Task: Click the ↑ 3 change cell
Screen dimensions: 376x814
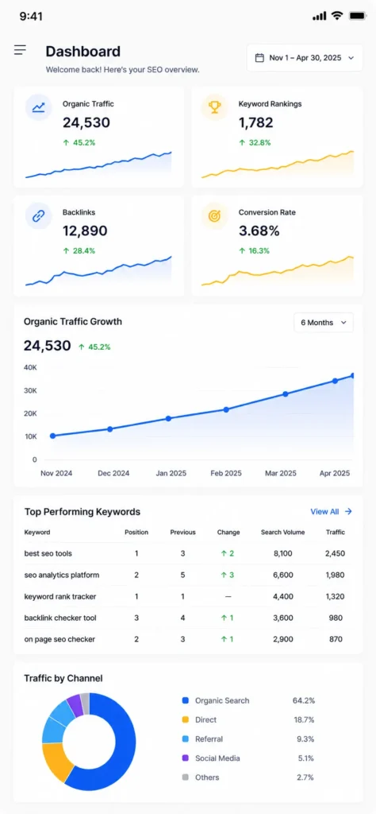Action: click(228, 576)
